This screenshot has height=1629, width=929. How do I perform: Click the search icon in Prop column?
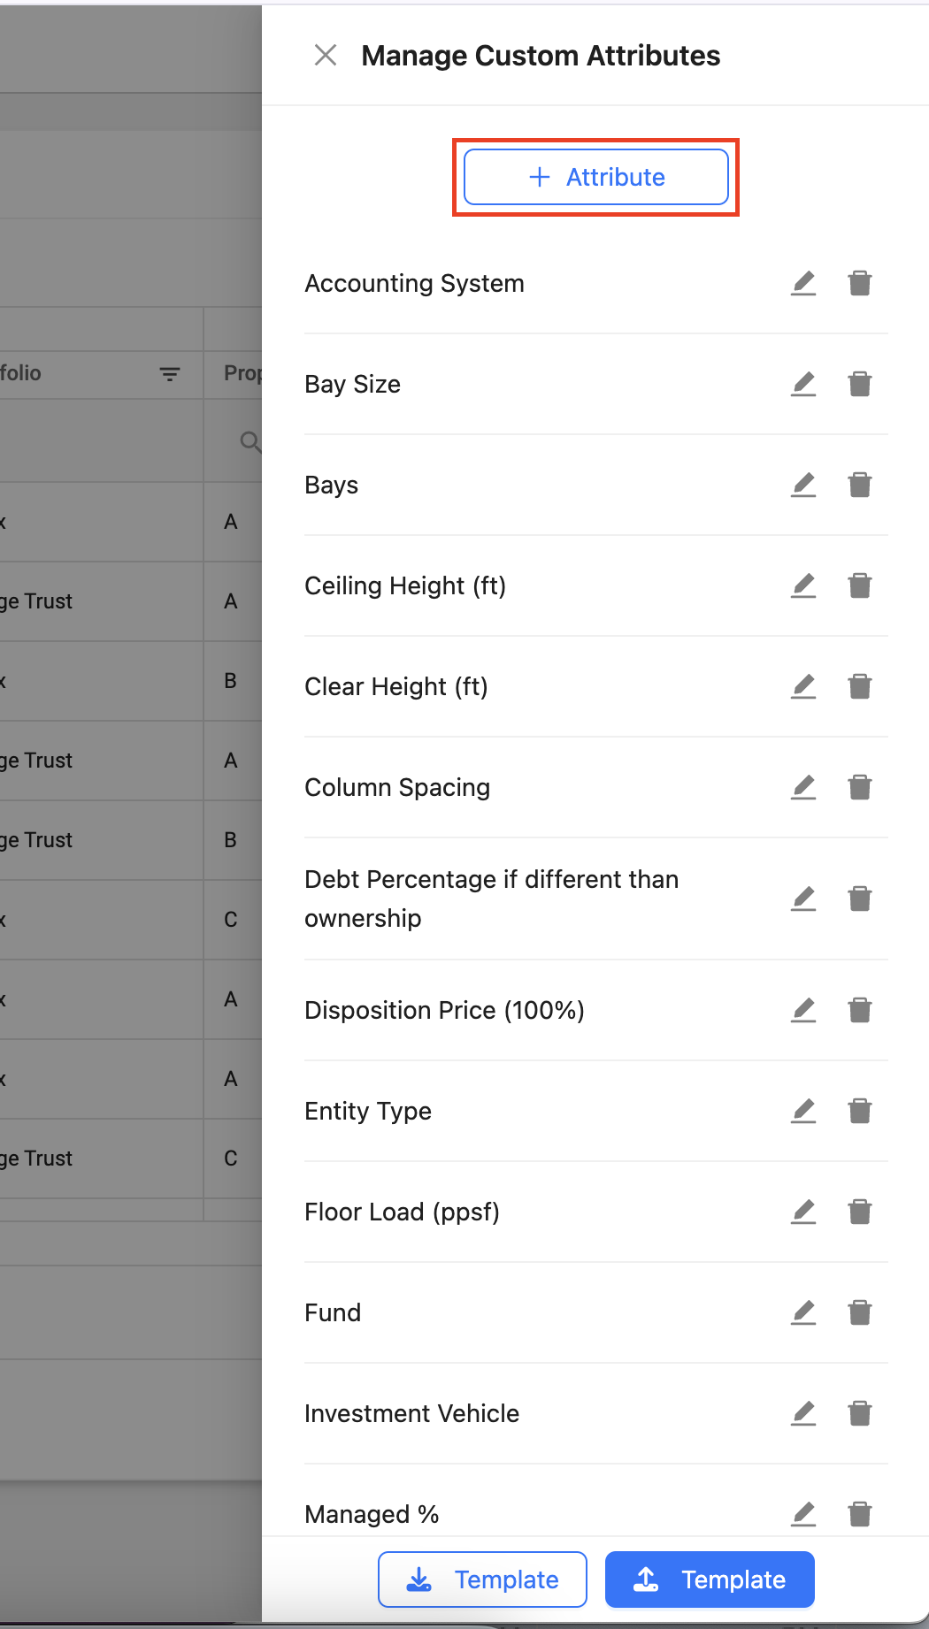251,440
